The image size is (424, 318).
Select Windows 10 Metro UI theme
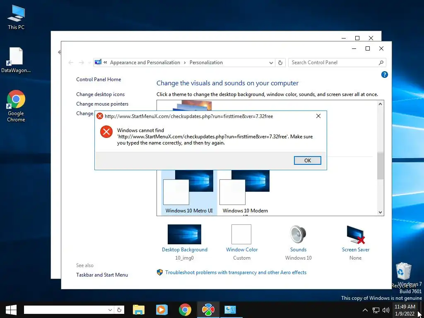tap(189, 192)
